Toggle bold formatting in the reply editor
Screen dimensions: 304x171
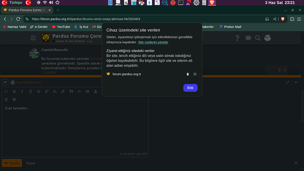[x=14, y=91]
